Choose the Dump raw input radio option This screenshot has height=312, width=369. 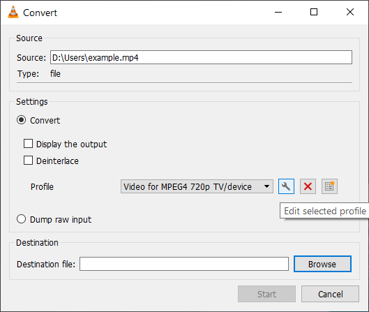[x=21, y=219]
